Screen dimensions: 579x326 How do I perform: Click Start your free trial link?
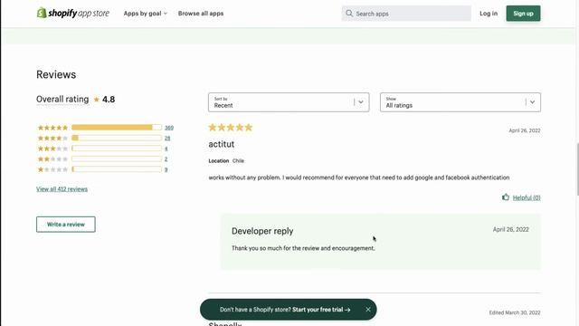pyautogui.click(x=321, y=310)
